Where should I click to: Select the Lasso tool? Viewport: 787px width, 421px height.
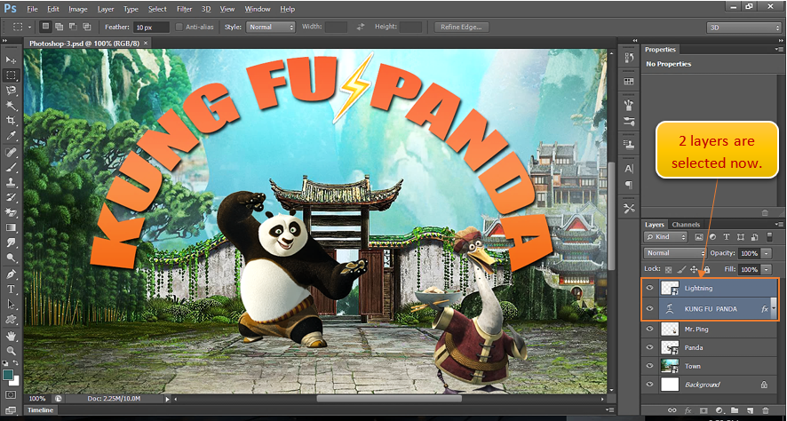coord(11,91)
